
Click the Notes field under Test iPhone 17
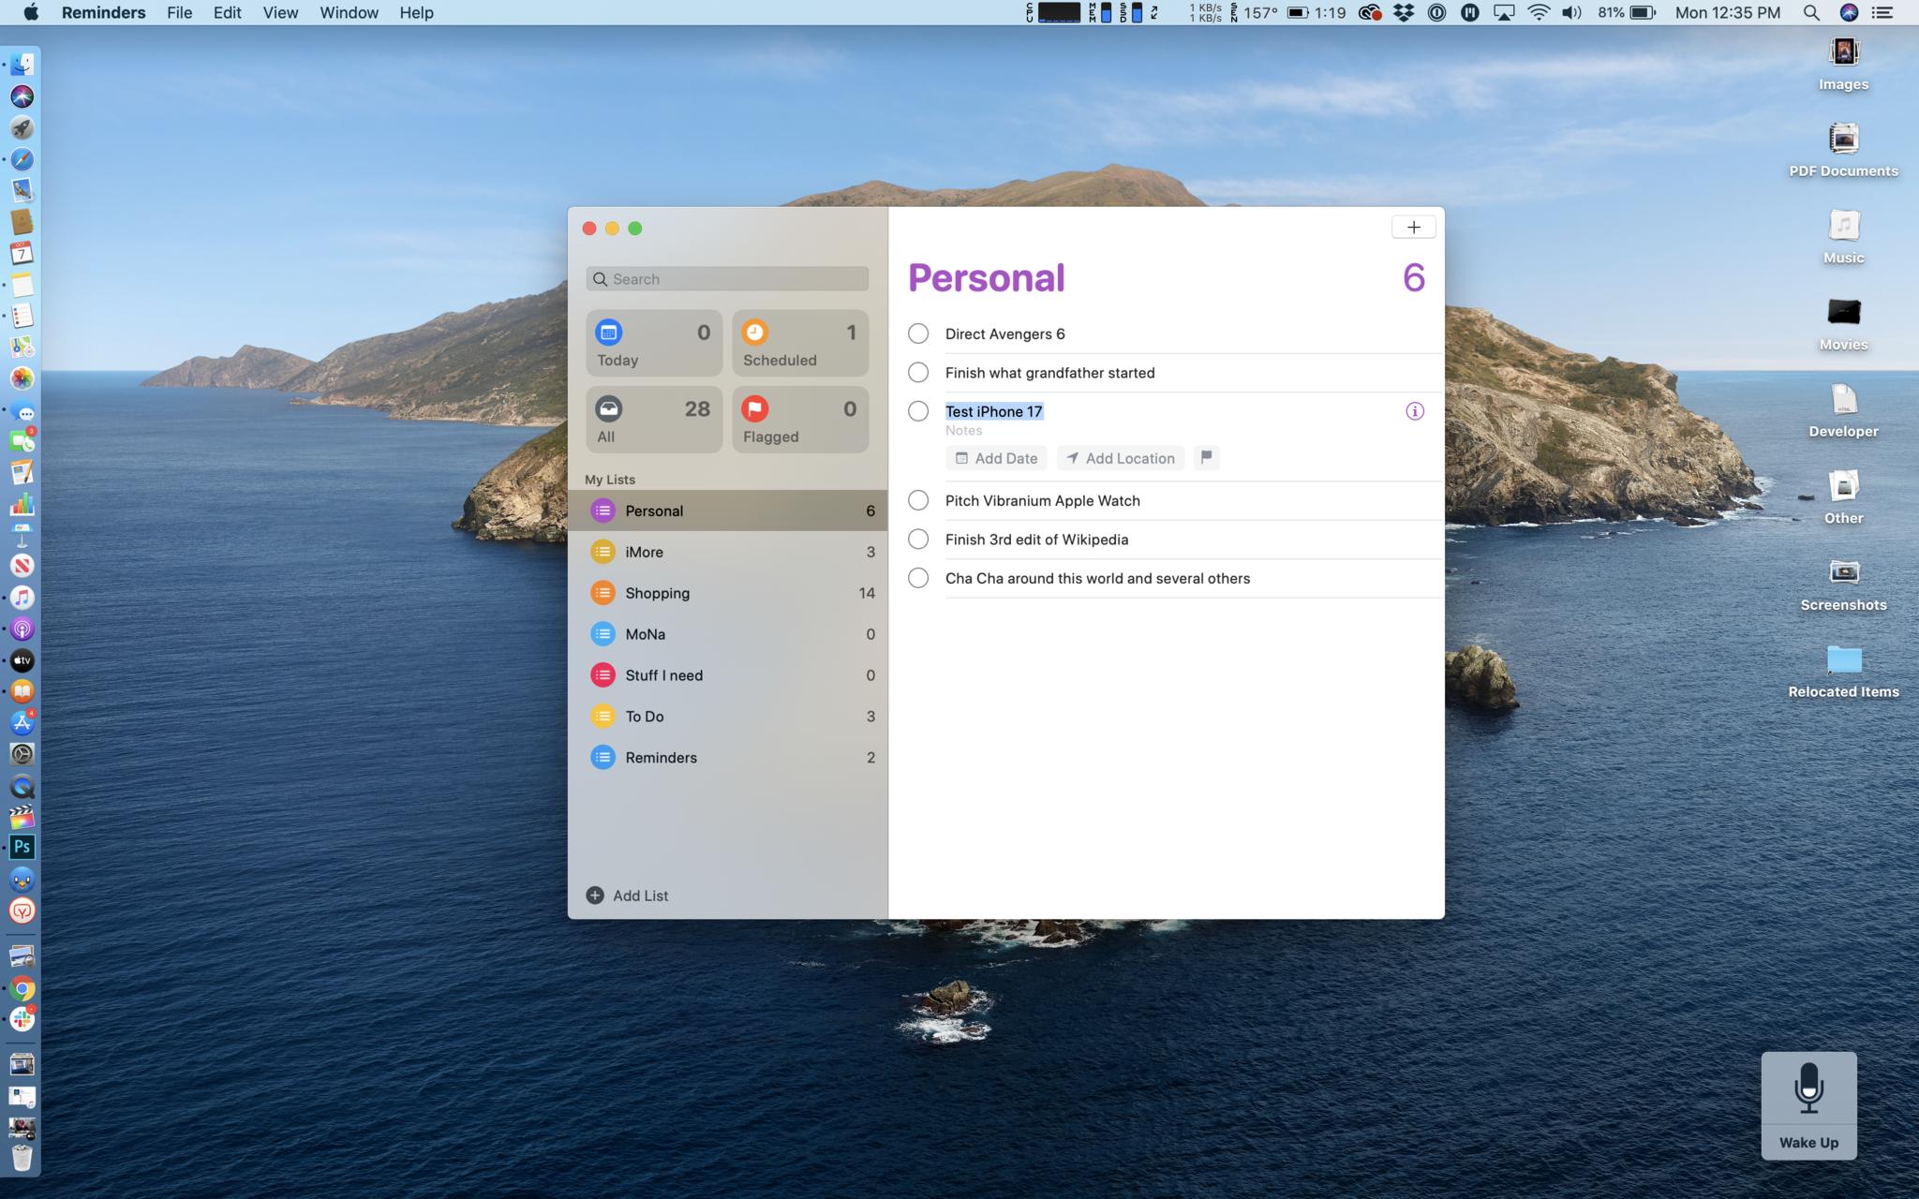[963, 431]
